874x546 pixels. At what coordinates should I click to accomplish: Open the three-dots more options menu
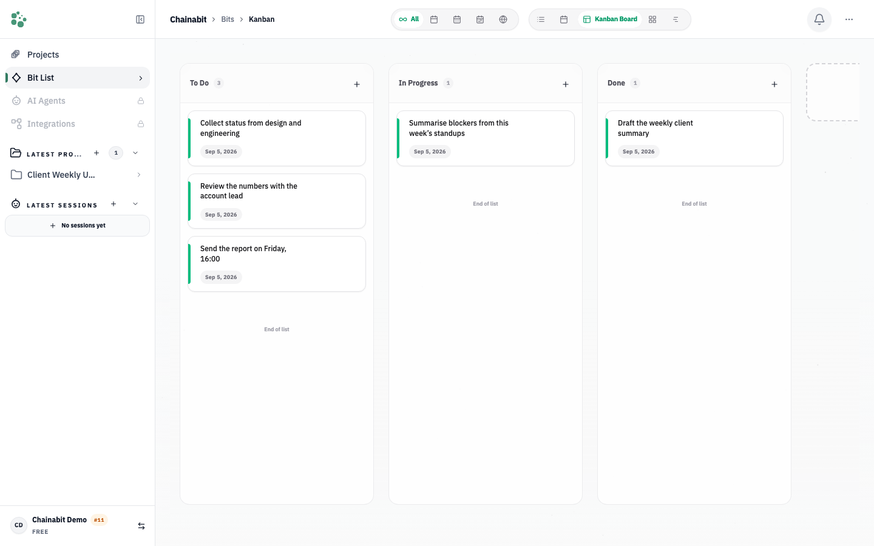(849, 19)
